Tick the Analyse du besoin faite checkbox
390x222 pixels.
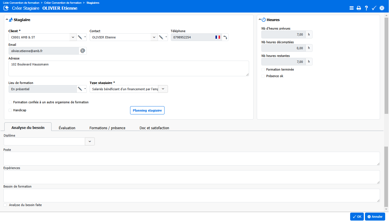click(5, 205)
